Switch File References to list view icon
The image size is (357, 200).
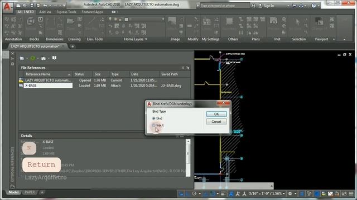[183, 68]
